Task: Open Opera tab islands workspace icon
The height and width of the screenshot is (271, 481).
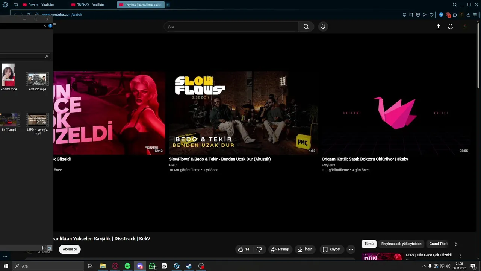Action: 16,5
